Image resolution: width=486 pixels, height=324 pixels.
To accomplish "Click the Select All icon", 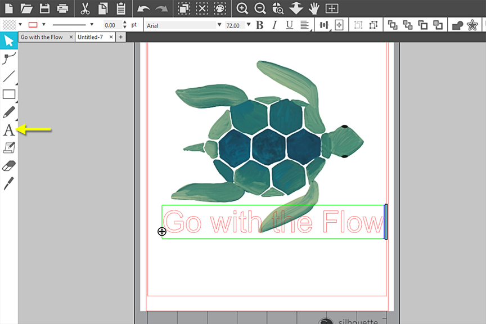I will click(184, 8).
